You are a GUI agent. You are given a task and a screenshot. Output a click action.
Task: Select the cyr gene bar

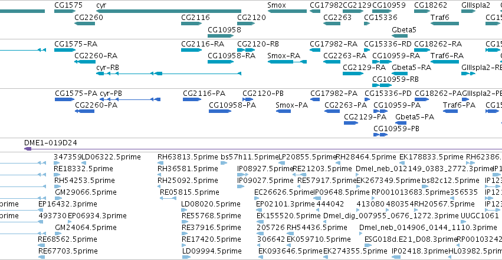[169, 11]
